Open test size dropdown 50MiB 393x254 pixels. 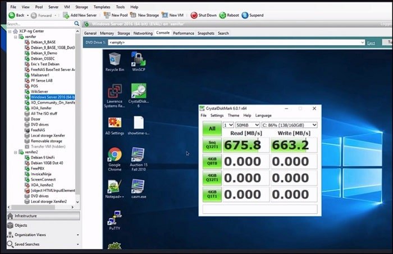coord(248,125)
